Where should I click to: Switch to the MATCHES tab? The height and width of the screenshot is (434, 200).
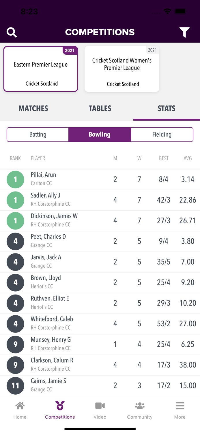(33, 108)
